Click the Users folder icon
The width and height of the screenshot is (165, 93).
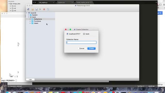(x=32, y=23)
